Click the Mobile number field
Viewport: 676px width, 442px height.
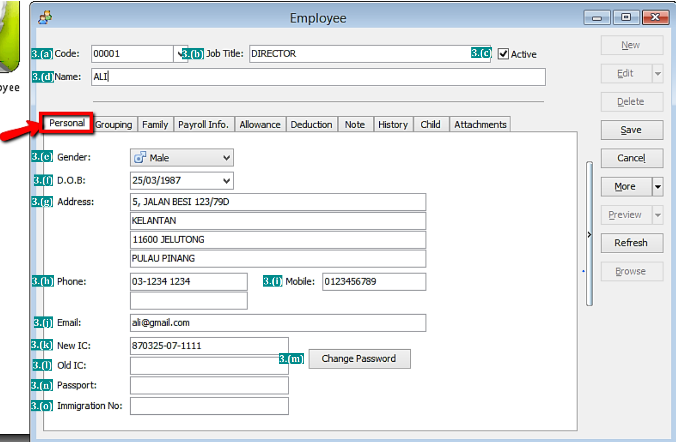(x=374, y=282)
